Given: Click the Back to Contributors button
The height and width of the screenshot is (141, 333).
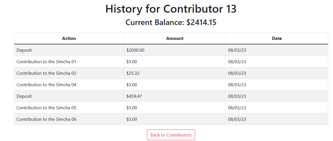Looking at the screenshot, I should click(x=171, y=135).
